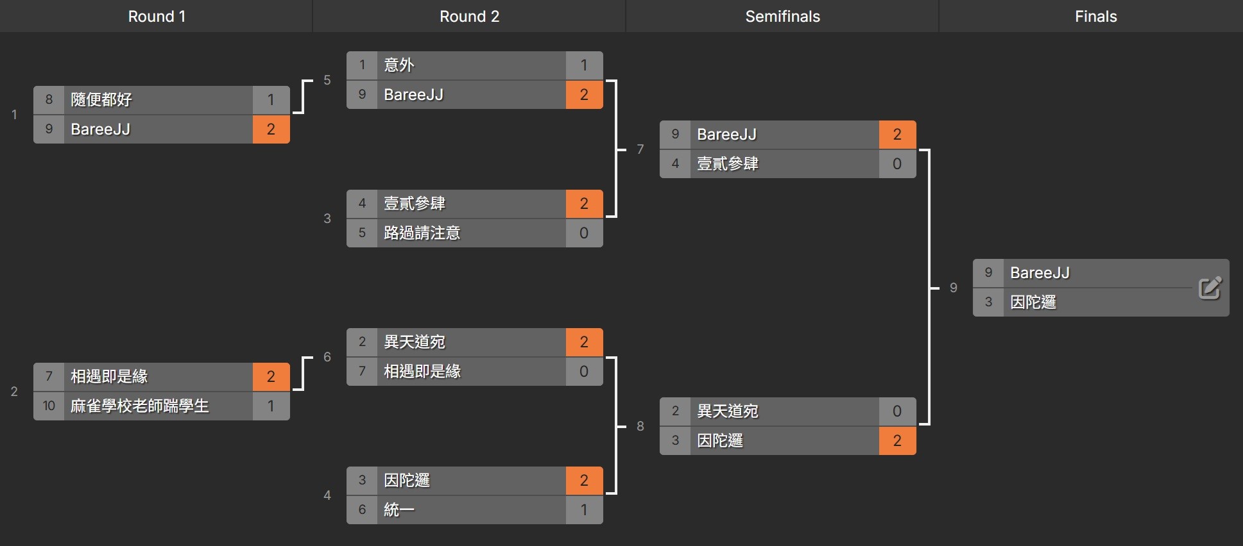1243x546 pixels.
Task: Click 壹貳參肆 in the Semifinals match
Action: click(x=728, y=164)
